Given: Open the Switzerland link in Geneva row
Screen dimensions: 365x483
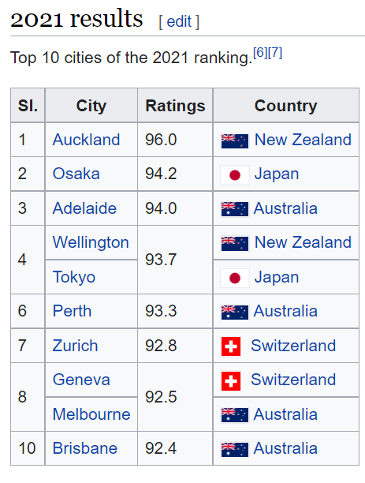Looking at the screenshot, I should pyautogui.click(x=293, y=380).
